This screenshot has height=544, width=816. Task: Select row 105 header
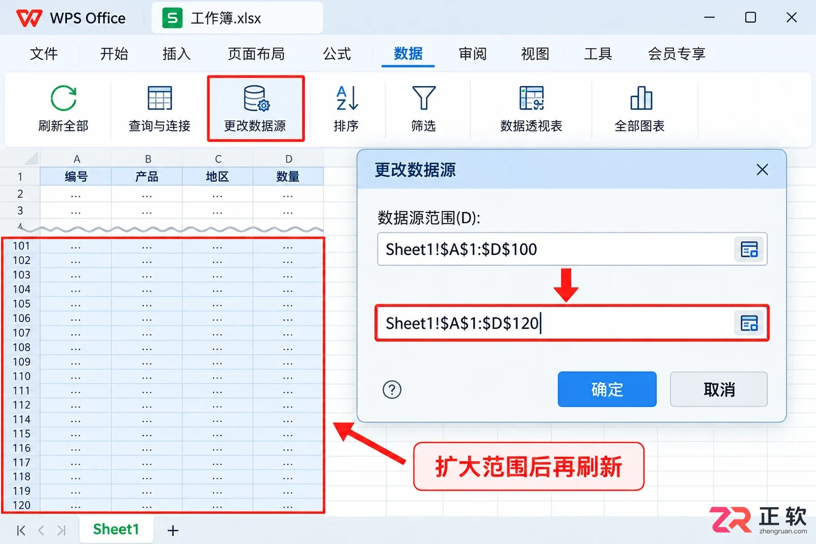[x=22, y=304]
